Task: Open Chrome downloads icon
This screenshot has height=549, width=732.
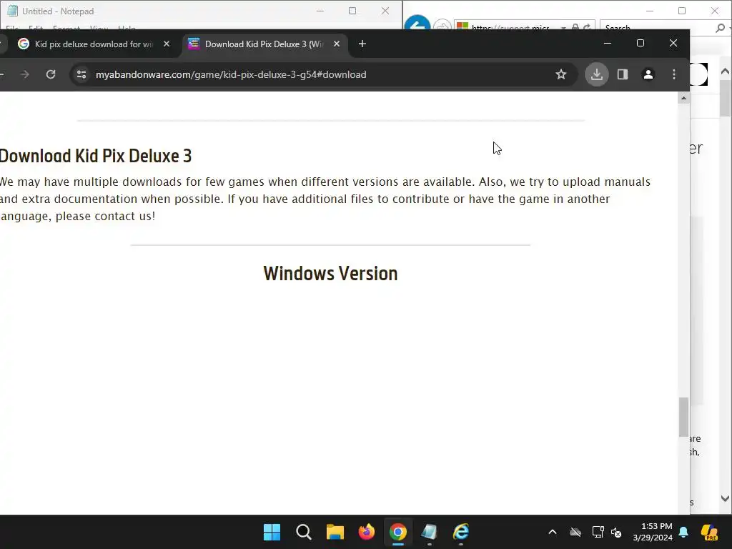Action: [x=597, y=74]
